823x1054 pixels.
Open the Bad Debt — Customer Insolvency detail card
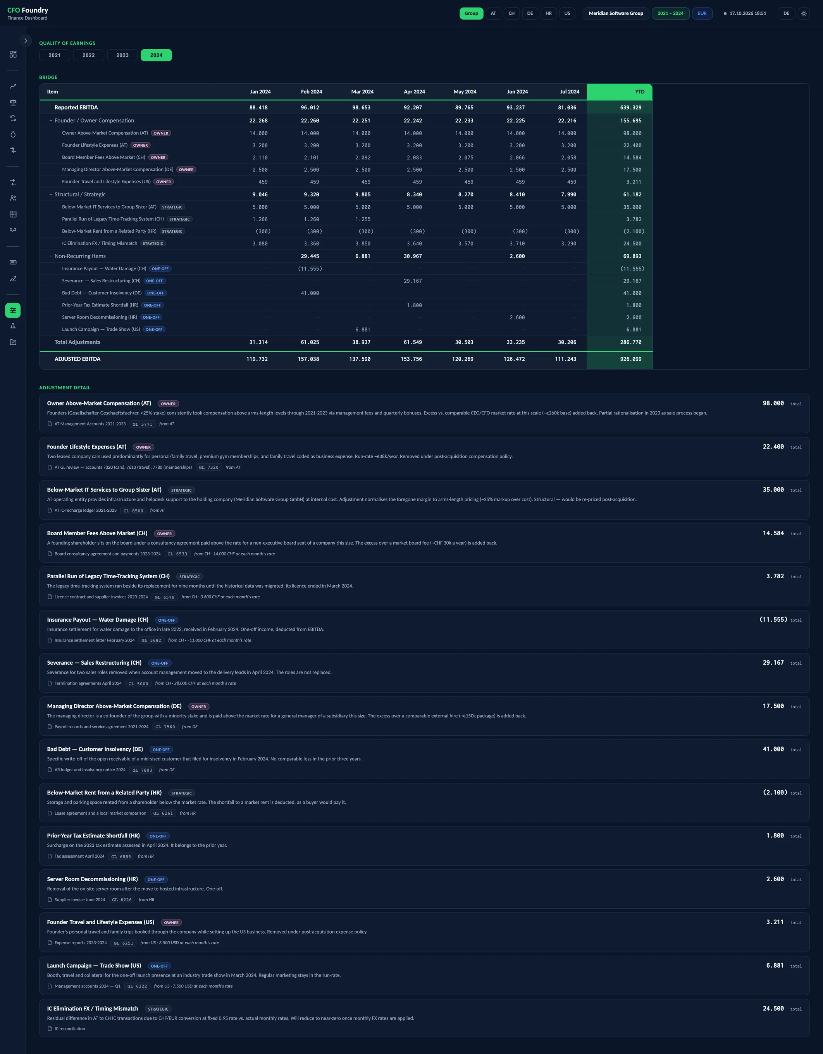(424, 759)
